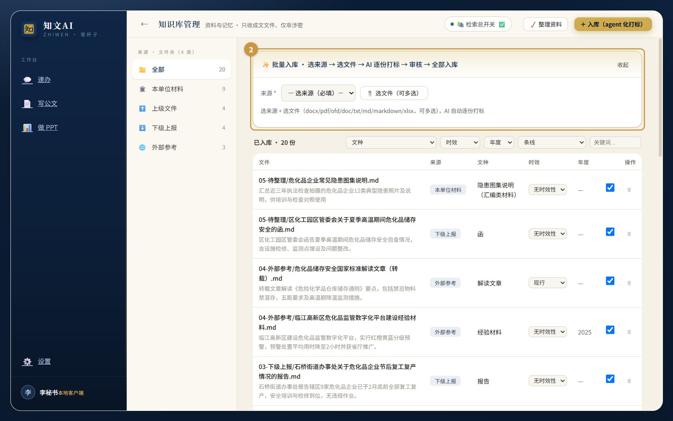Image resolution: width=673 pixels, height=421 pixels.
Task: Click the 本单位材料 building icon
Action: (x=142, y=89)
